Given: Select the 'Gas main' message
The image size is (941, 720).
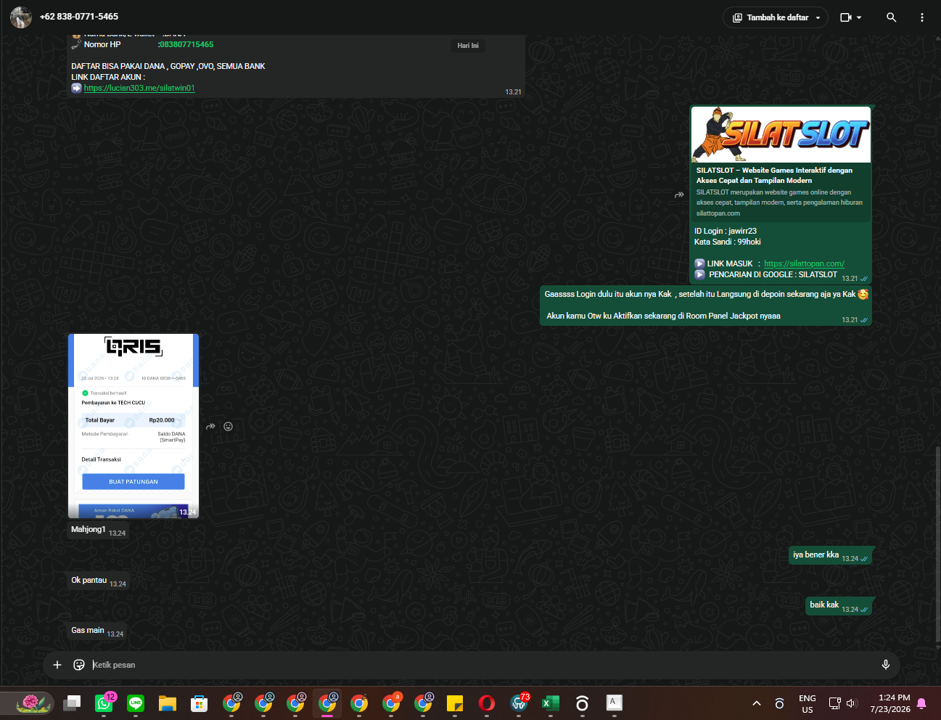Looking at the screenshot, I should point(97,631).
